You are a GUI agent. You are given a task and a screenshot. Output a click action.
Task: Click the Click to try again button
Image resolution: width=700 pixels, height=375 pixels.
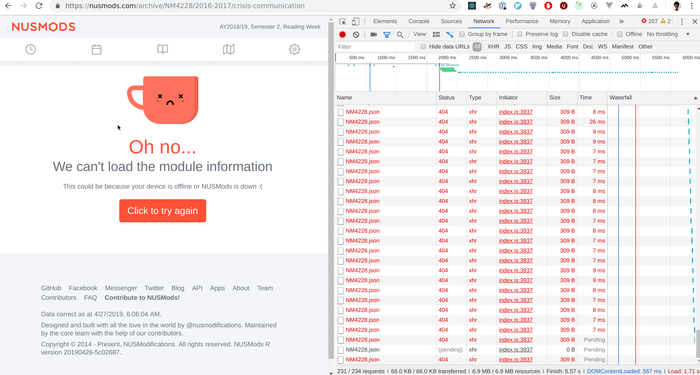point(163,211)
